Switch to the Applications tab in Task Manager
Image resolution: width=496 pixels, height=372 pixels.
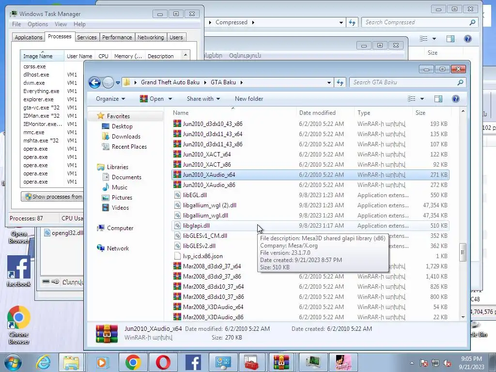pyautogui.click(x=29, y=37)
